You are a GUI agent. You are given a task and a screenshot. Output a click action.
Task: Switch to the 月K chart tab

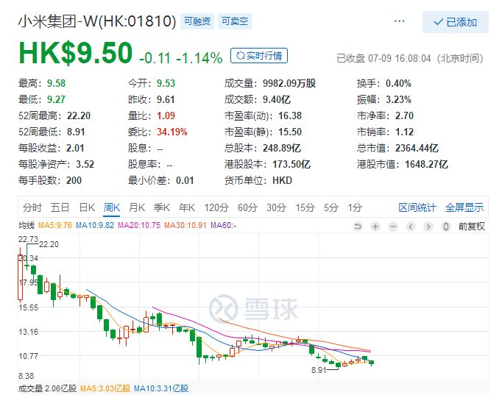click(137, 207)
